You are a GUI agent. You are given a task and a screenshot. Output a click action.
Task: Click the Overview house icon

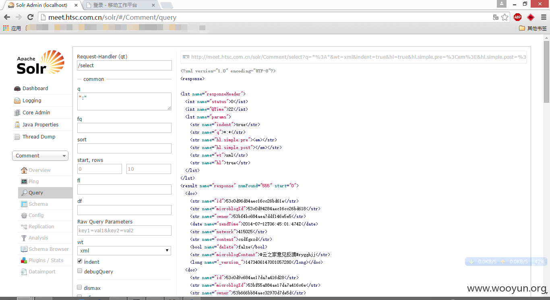pyautogui.click(x=24, y=170)
